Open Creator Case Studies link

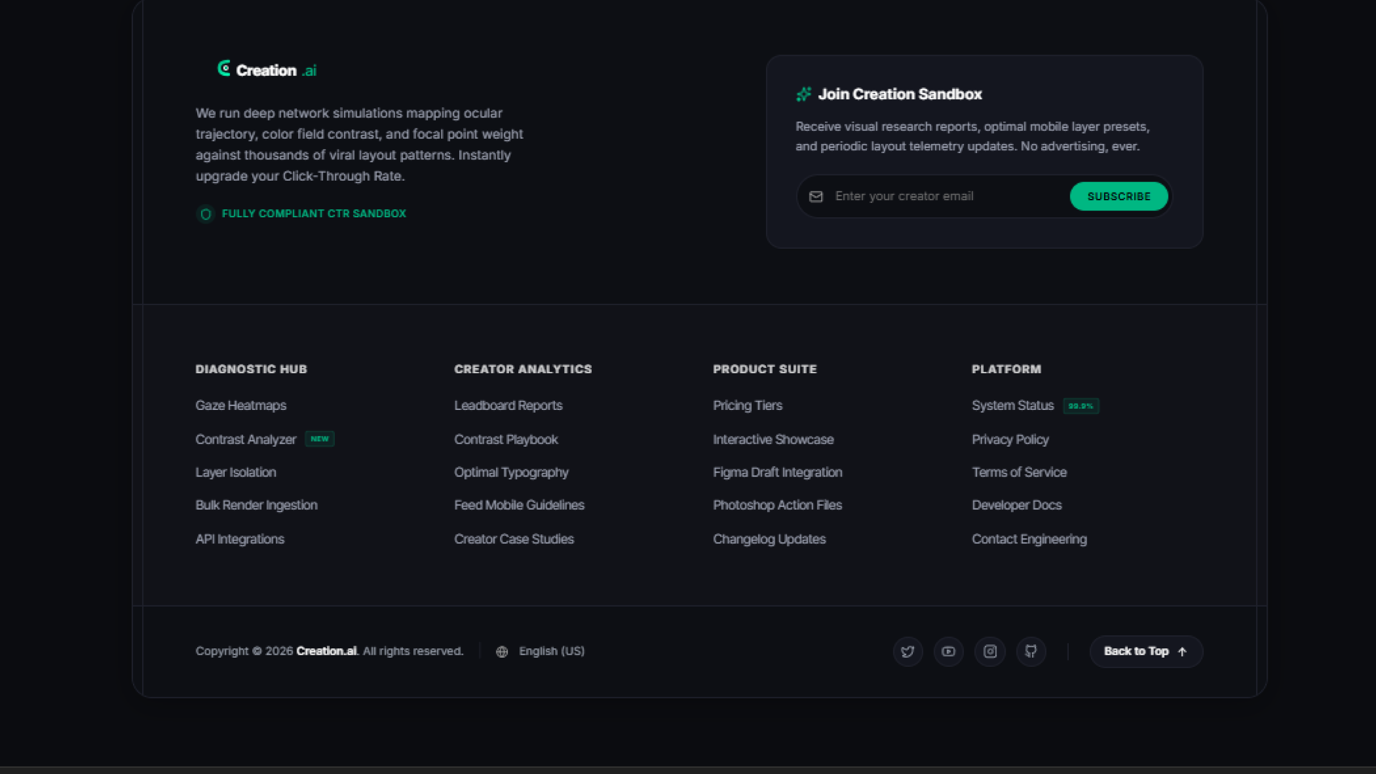coord(514,539)
